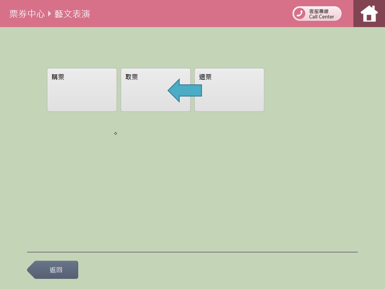This screenshot has height=289, width=385.
Task: Click the Home house icon
Action: click(369, 14)
